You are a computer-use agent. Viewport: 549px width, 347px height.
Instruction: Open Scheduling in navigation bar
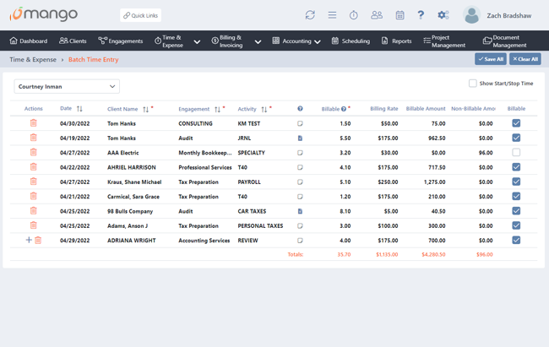351,41
